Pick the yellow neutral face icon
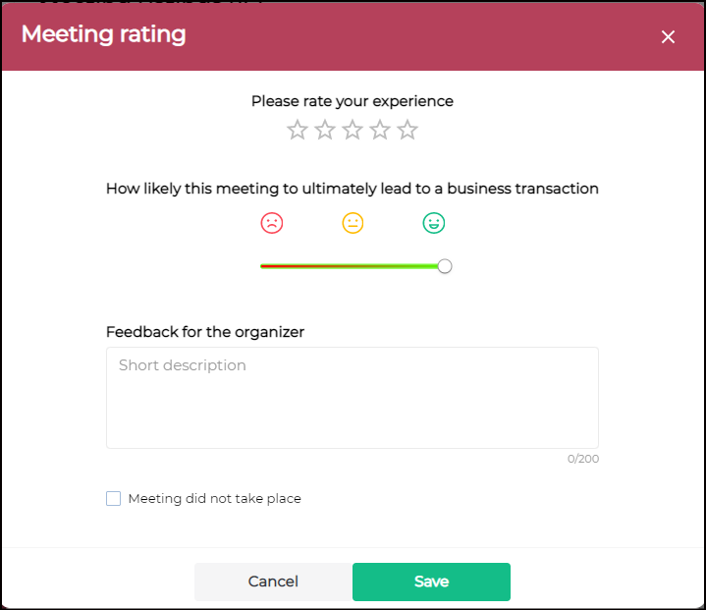706x610 pixels. click(353, 223)
